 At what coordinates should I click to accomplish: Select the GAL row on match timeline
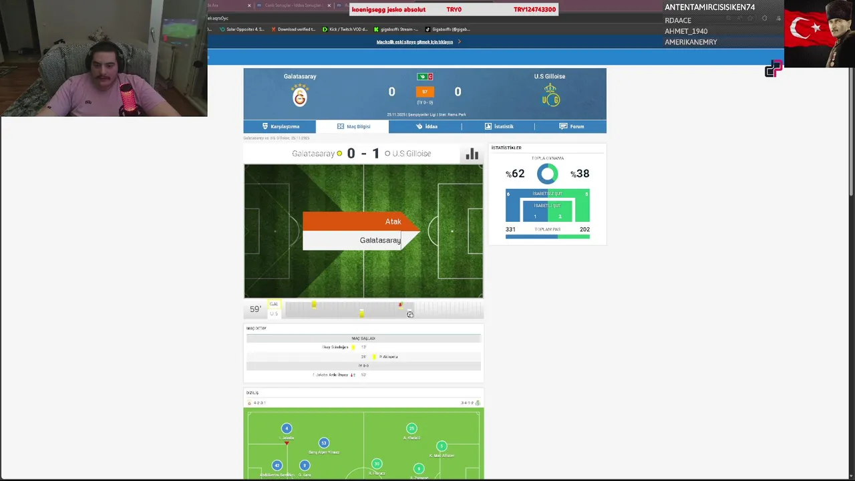click(x=274, y=304)
